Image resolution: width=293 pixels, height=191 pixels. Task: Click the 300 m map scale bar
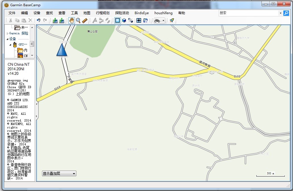[270, 174]
